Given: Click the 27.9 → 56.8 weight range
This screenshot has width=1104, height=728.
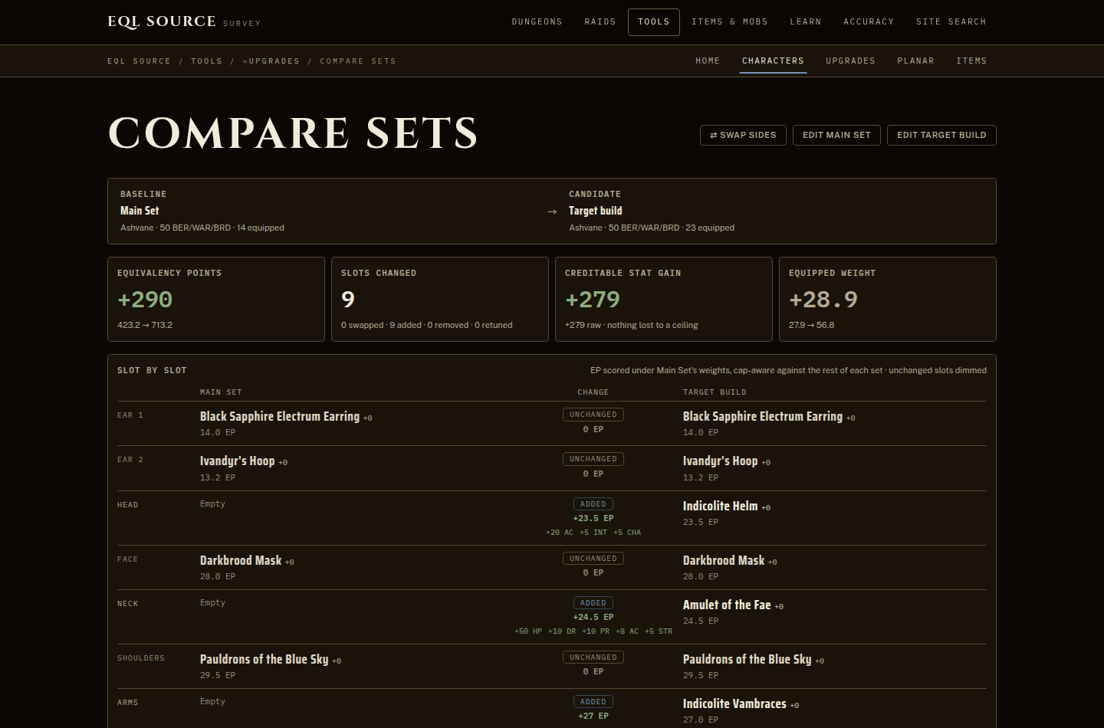Looking at the screenshot, I should pyautogui.click(x=812, y=325).
